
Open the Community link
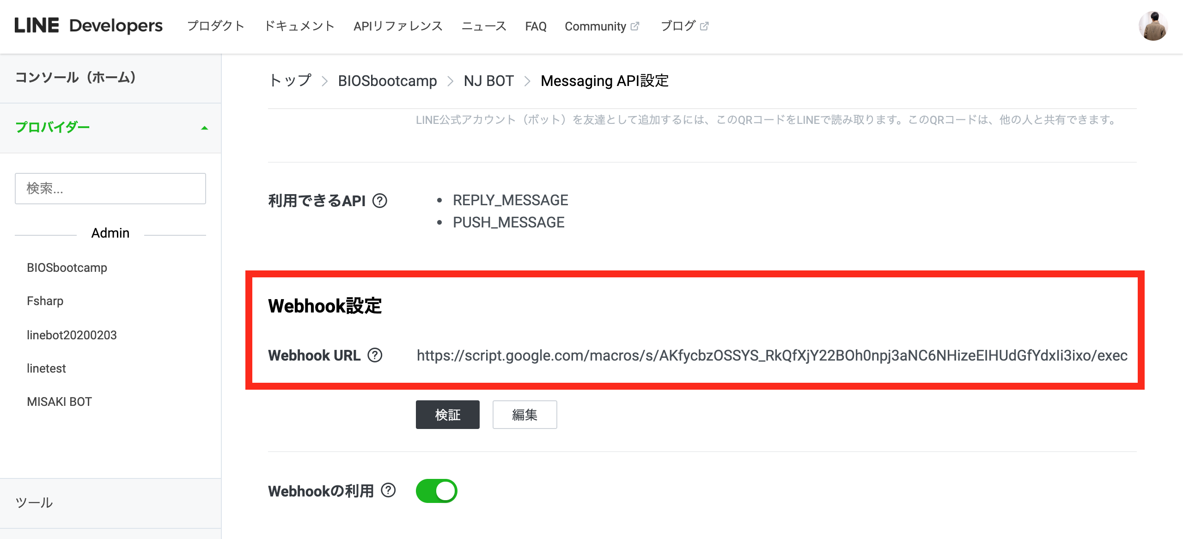(x=595, y=26)
